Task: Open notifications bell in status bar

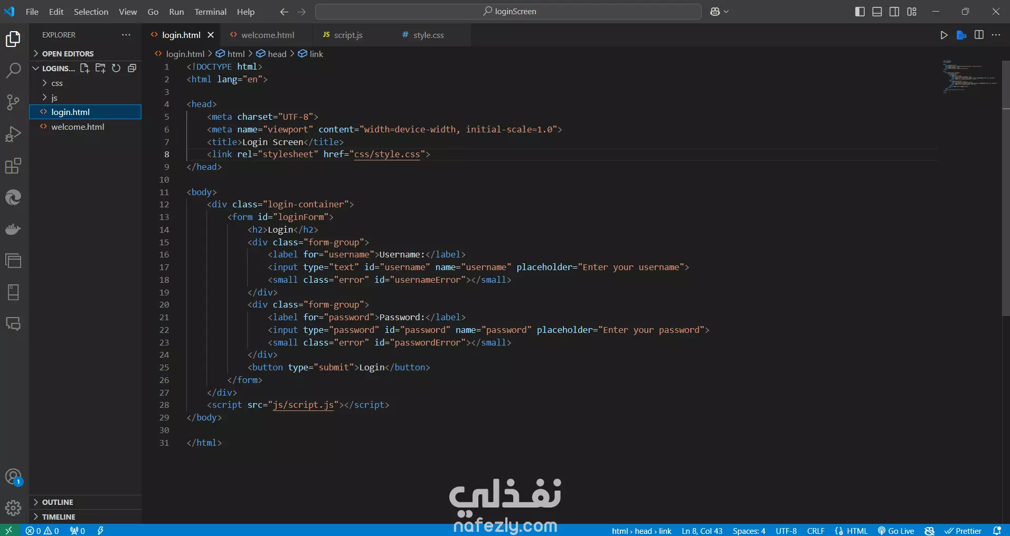Action: click(x=997, y=531)
